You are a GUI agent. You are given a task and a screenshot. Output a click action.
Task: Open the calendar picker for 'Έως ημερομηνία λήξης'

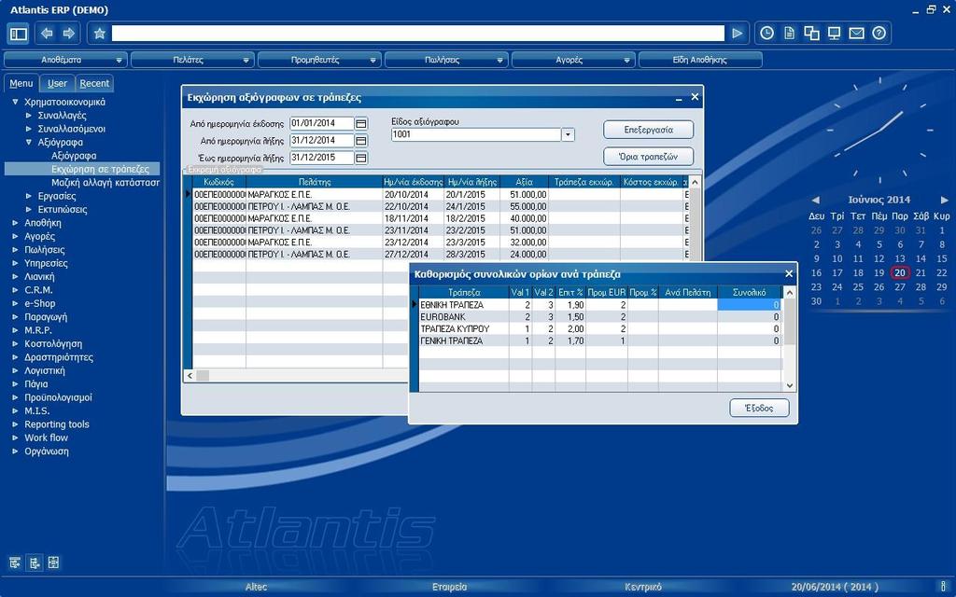(x=361, y=158)
